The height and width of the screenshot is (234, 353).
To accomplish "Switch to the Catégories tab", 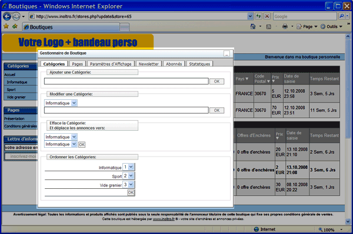I will coord(54,64).
